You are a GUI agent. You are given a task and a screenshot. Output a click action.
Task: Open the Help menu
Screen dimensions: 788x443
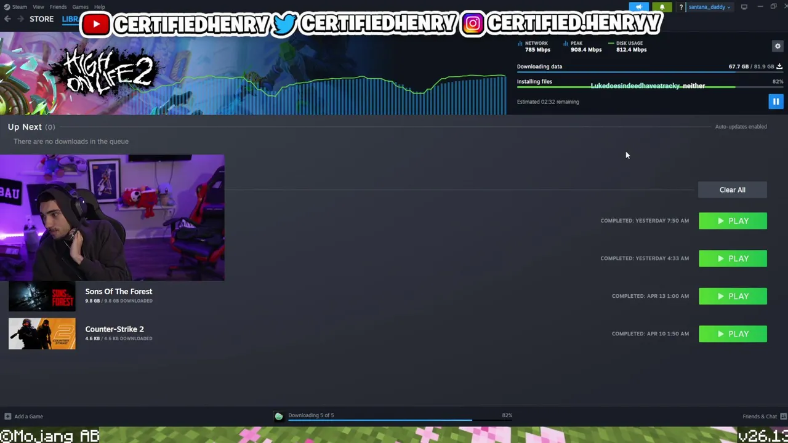click(x=99, y=7)
